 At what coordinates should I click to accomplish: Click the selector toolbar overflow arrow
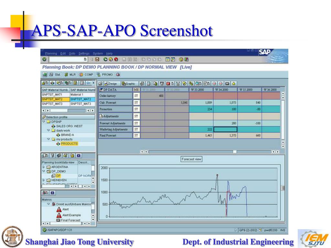coord(93,83)
